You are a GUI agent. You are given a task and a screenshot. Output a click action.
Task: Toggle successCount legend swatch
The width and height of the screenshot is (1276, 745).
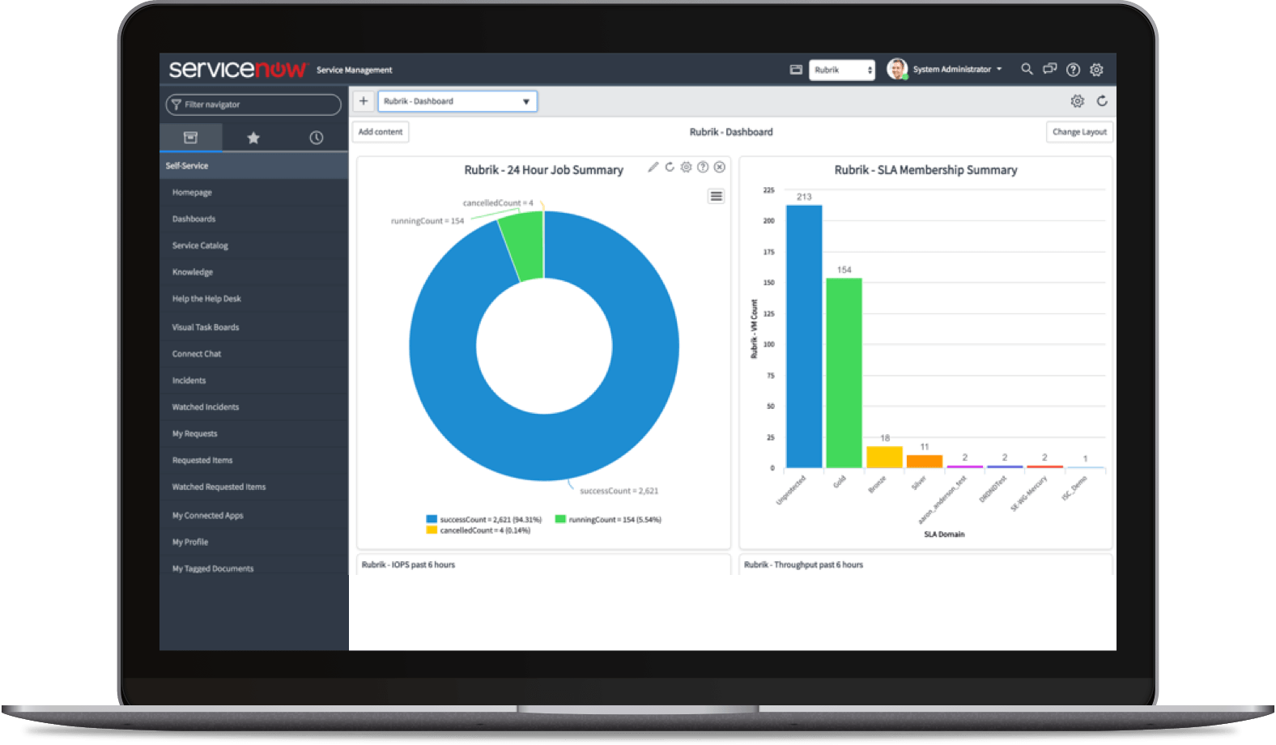[432, 520]
